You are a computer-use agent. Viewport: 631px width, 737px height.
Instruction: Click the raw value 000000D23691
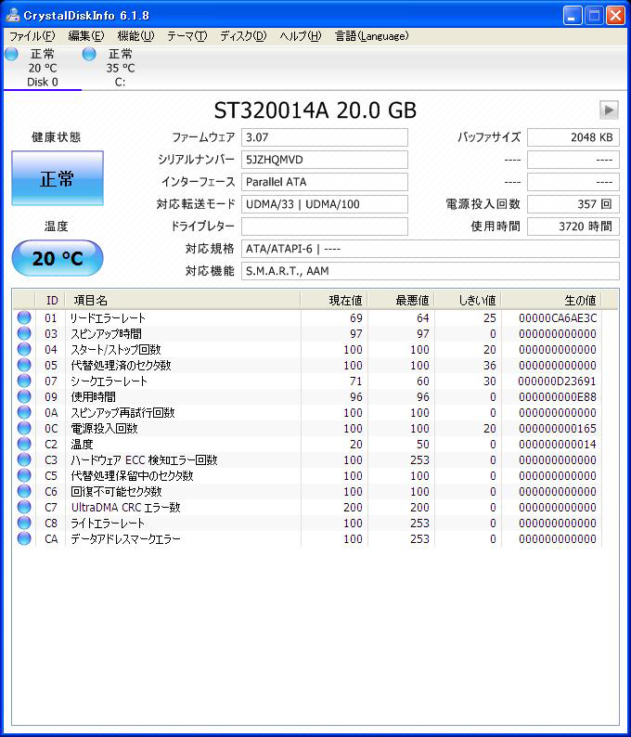(557, 381)
